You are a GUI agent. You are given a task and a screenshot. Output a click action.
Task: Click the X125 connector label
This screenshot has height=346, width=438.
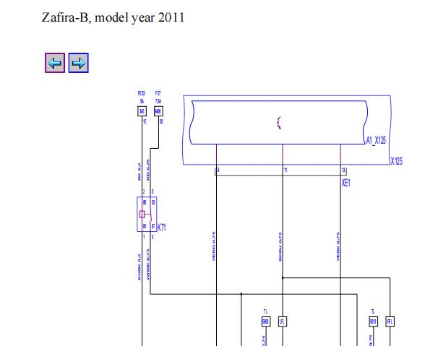coord(397,161)
